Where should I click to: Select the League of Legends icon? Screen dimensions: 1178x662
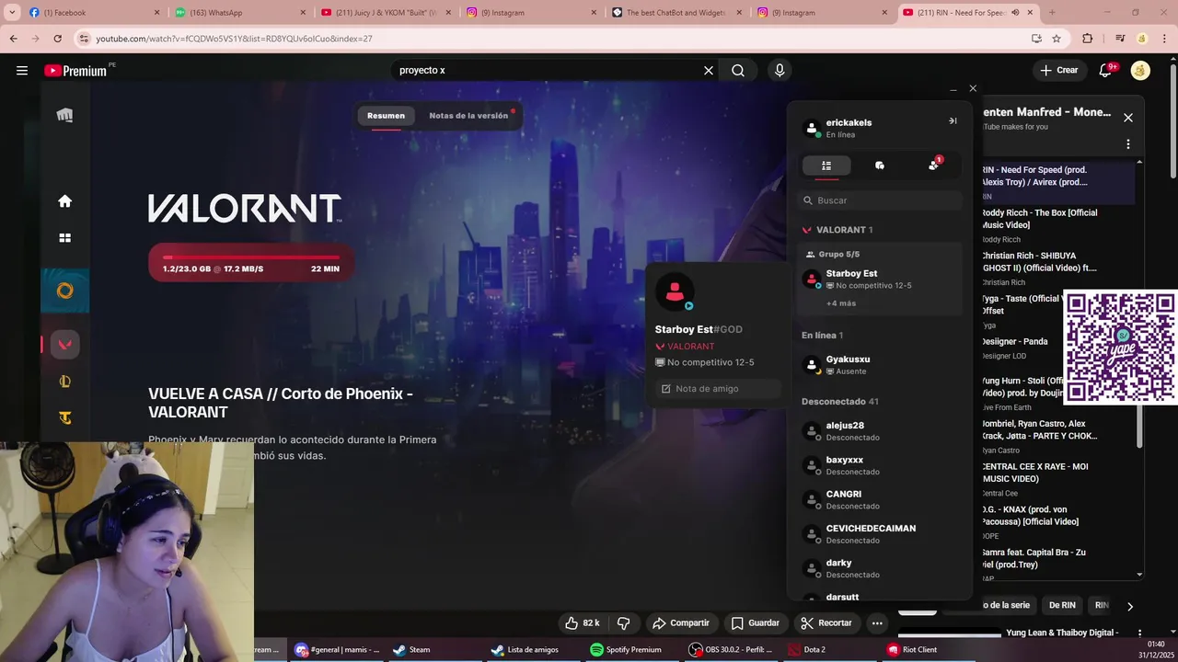[x=65, y=382]
